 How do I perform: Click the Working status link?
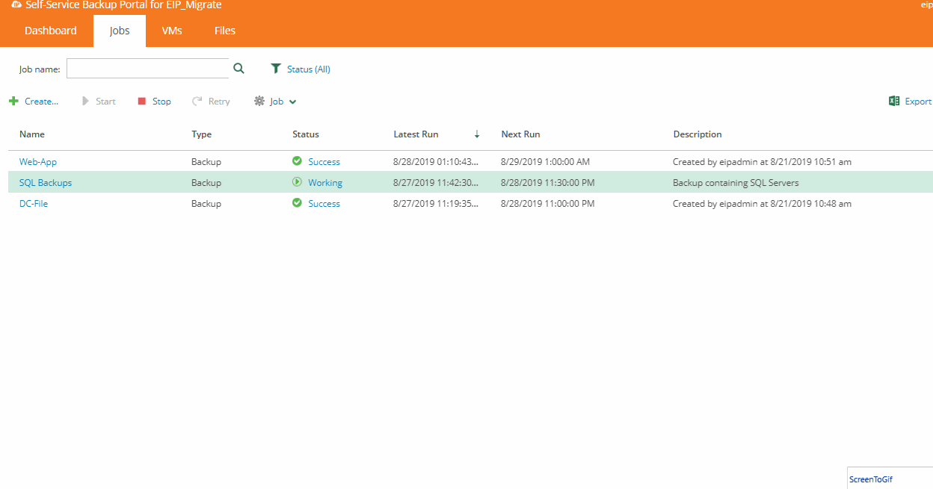click(x=325, y=183)
